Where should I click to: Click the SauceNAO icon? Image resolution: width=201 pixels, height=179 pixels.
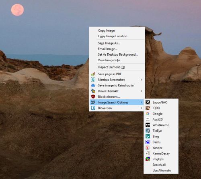pos(148,102)
